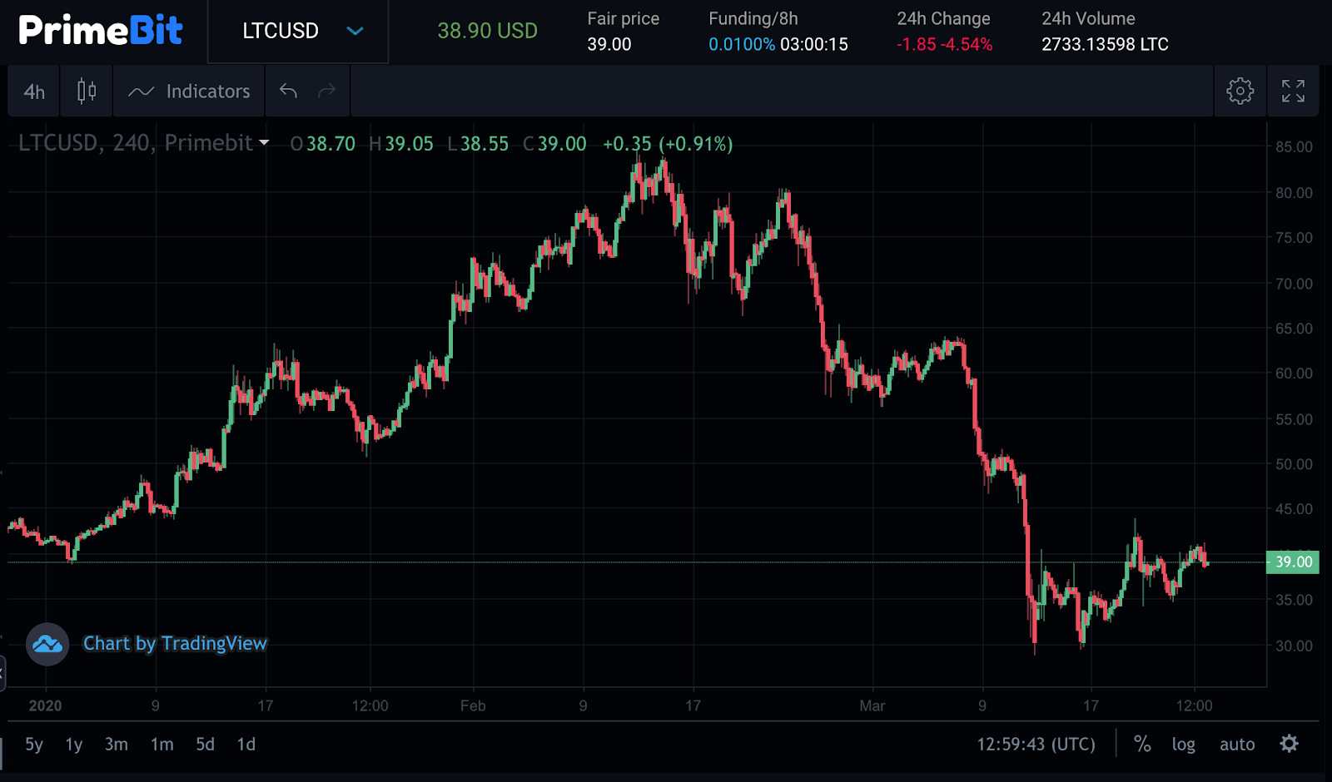Click the PrimeBit logo

click(101, 31)
